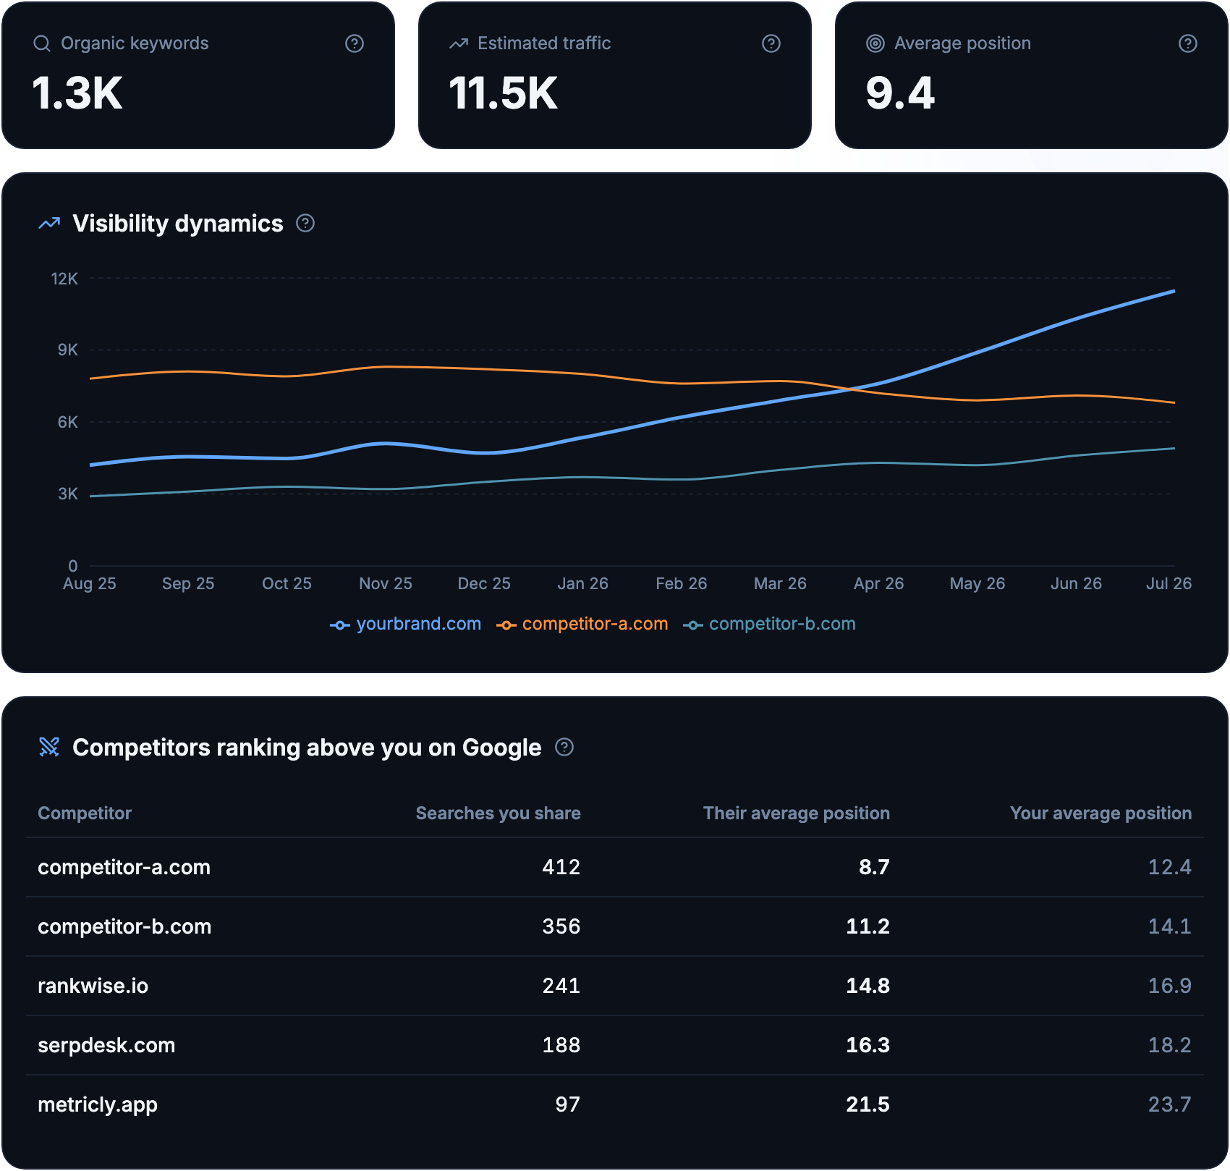The image size is (1230, 1171).
Task: Open help icon on Organic keywords card
Action: 355,43
